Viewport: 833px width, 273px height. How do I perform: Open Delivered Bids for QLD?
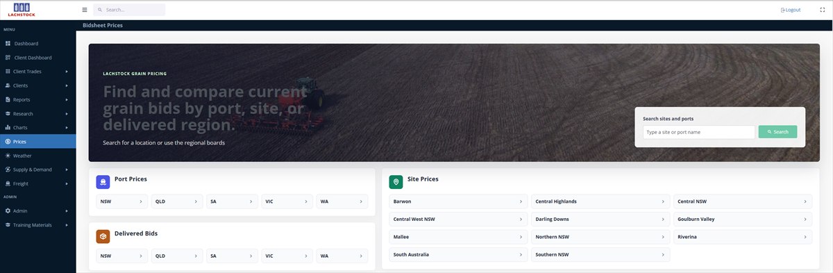tap(177, 256)
